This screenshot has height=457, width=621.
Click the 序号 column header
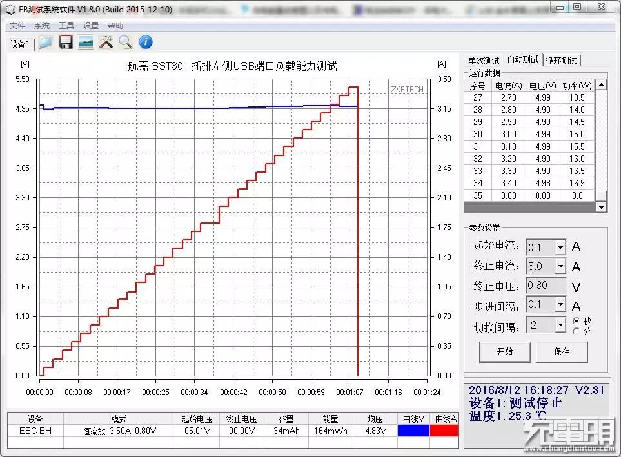coord(477,86)
